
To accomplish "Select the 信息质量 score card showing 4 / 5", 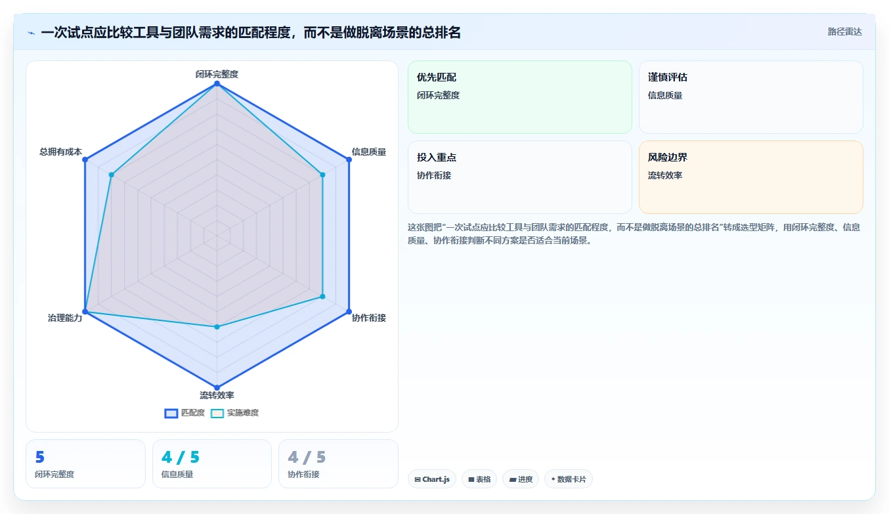I will [x=212, y=463].
